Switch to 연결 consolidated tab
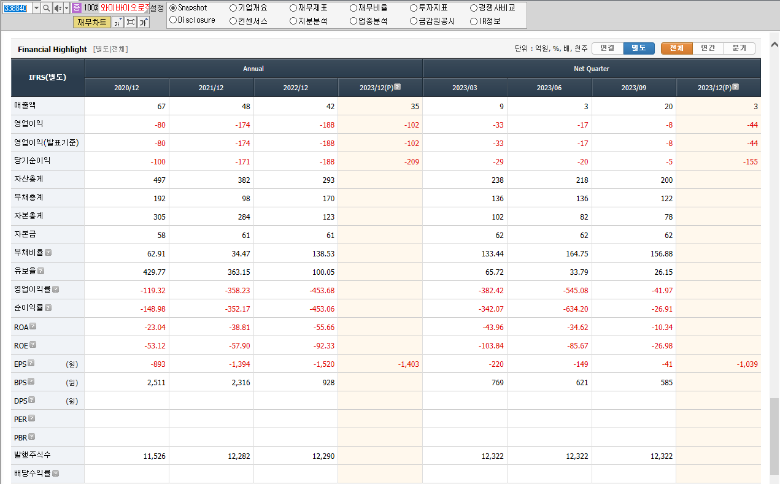The image size is (780, 484). pyautogui.click(x=608, y=48)
